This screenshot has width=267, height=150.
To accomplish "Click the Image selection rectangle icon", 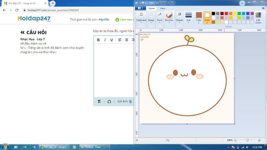I will tap(151, 15).
